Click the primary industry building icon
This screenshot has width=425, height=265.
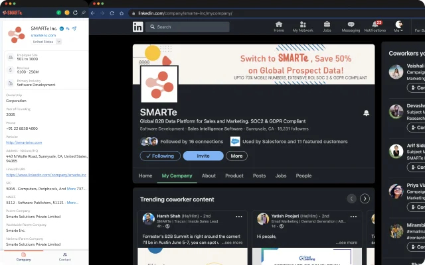11,83
